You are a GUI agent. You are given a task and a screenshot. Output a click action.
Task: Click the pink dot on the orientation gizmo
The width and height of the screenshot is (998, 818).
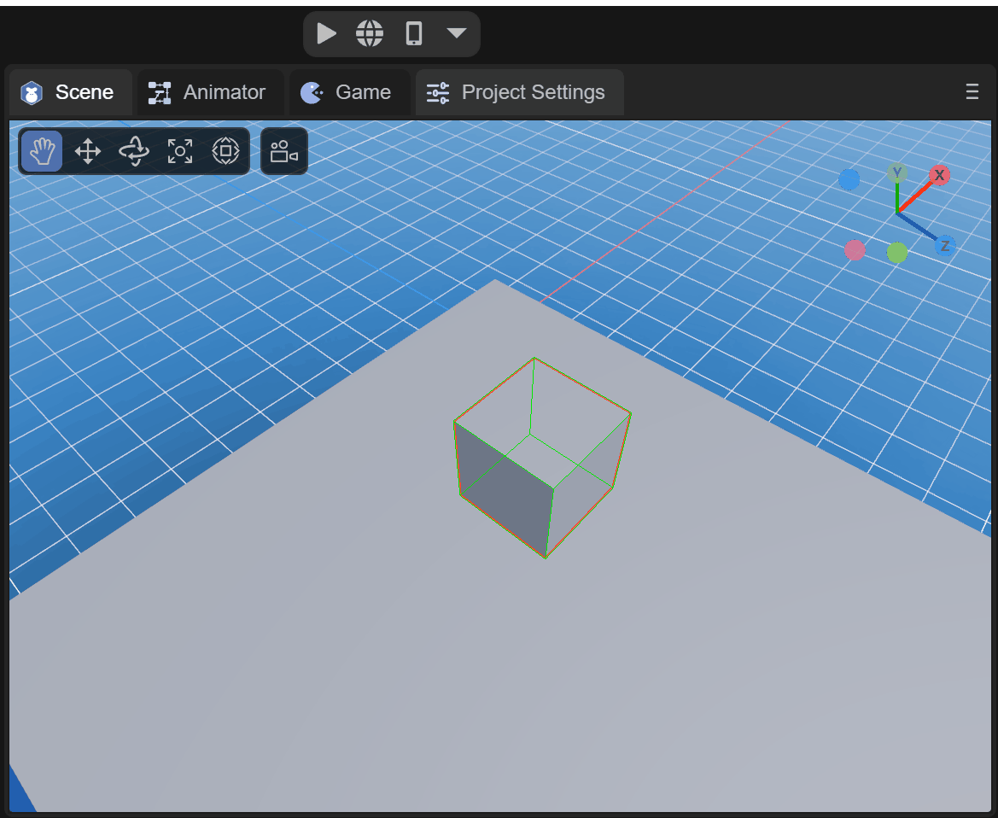click(x=855, y=250)
